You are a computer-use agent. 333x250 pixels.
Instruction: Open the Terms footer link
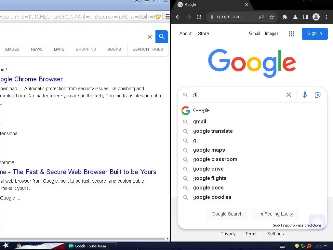point(251,234)
